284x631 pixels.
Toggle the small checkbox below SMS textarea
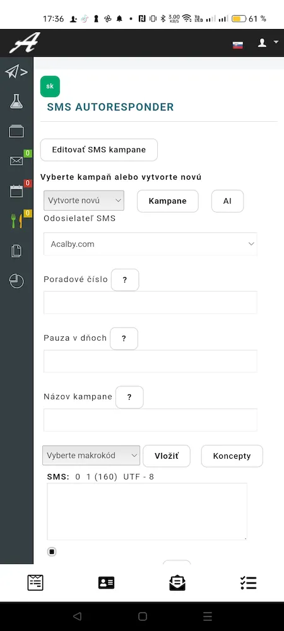[x=52, y=551]
